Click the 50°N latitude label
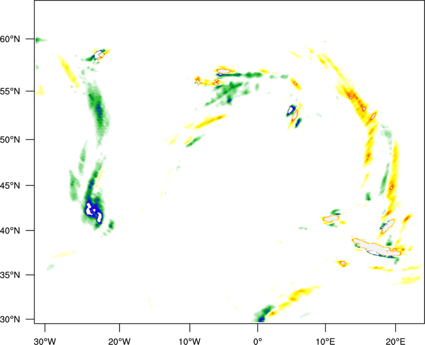425x345 pixels. [x=10, y=140]
